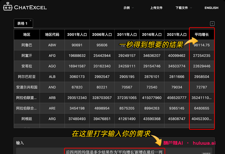Image resolution: width=225 pixels, height=154 pixels.
Task: Select the 2001年人口 column header
Action: (x=77, y=35)
